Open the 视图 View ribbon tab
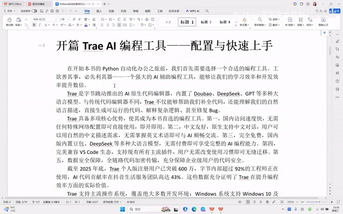Screen dimensions: 343x214 tap(148, 11)
